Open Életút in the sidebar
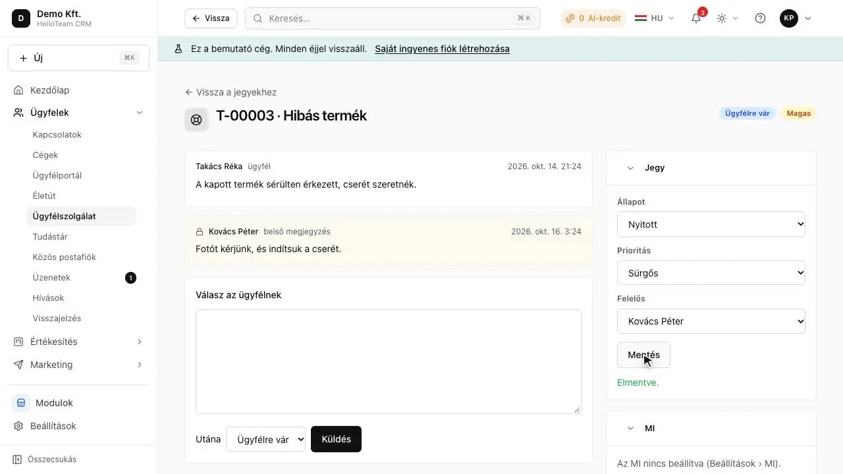Viewport: 843px width, 474px height. click(82, 196)
